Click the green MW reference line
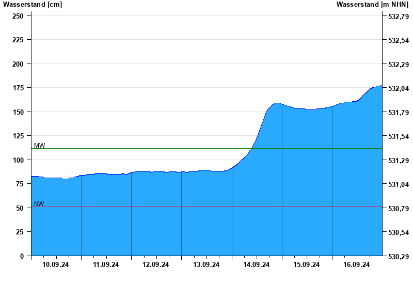 tap(207, 149)
